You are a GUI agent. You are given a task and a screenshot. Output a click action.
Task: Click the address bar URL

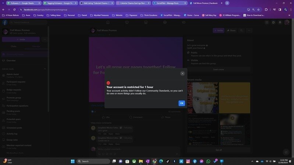pyautogui.click(x=74, y=10)
